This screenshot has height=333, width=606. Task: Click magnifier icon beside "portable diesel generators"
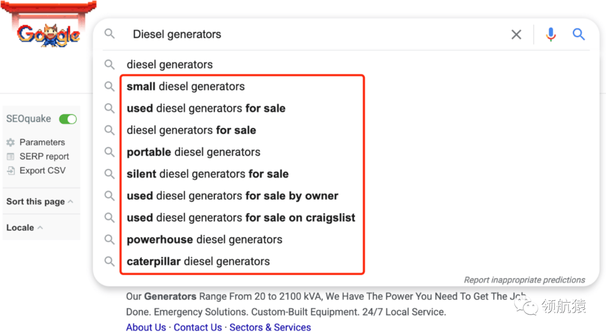(x=110, y=152)
